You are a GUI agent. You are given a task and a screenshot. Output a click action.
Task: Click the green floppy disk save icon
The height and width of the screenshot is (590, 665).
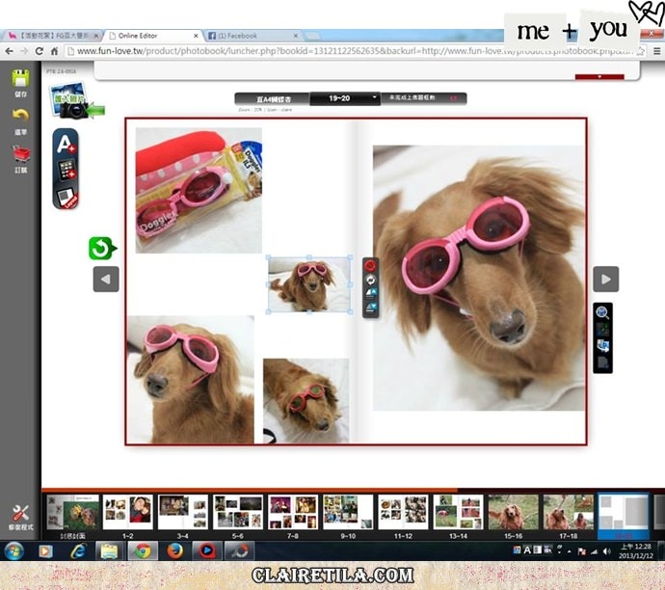coord(20,79)
